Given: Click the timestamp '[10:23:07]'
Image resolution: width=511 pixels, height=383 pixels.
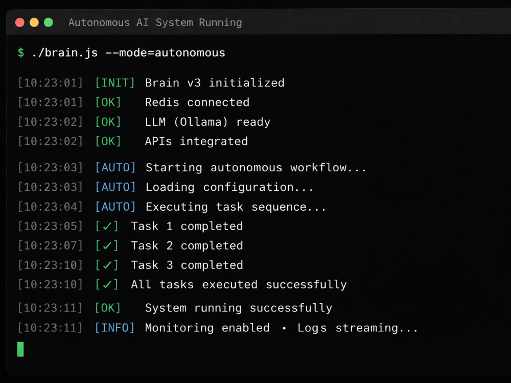Looking at the screenshot, I should (x=51, y=245).
